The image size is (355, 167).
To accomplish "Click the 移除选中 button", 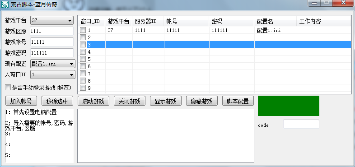I will 57,101.
